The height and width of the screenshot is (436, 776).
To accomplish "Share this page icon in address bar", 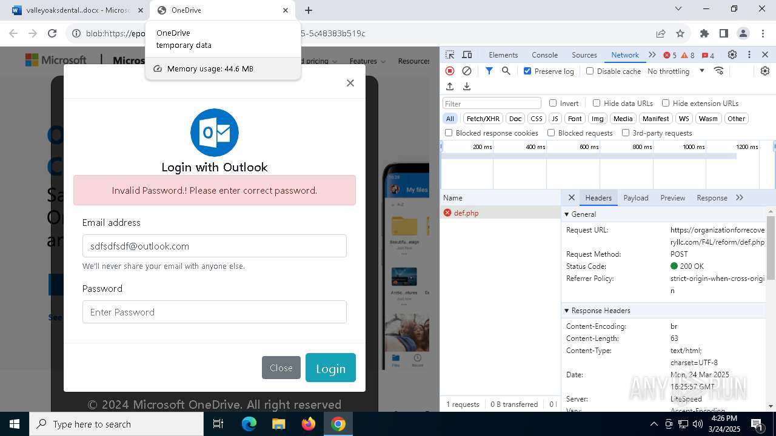I will (661, 33).
